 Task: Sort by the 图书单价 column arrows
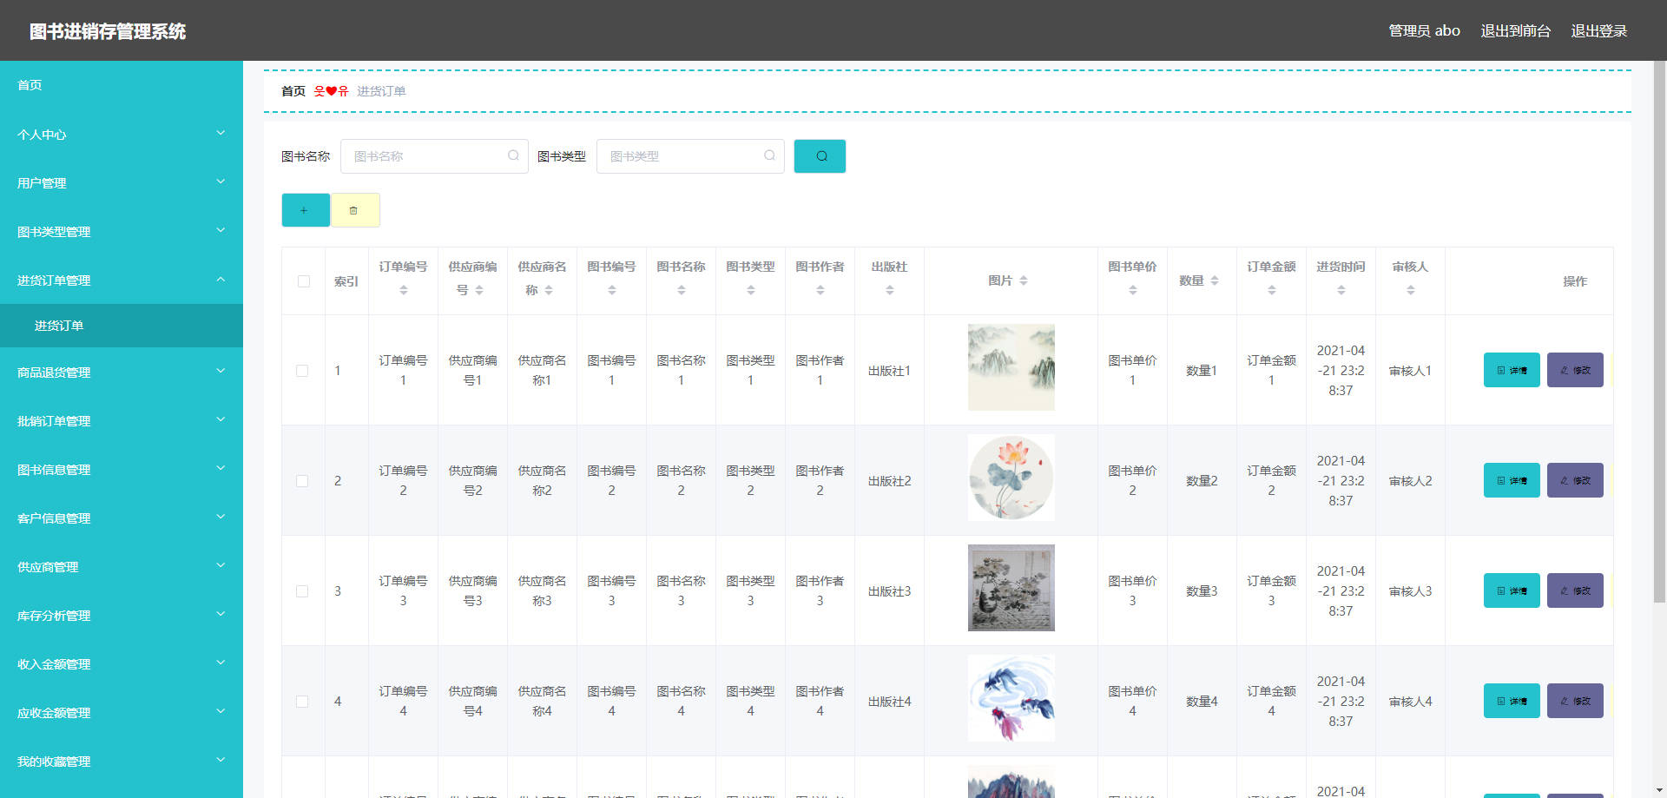tap(1133, 290)
